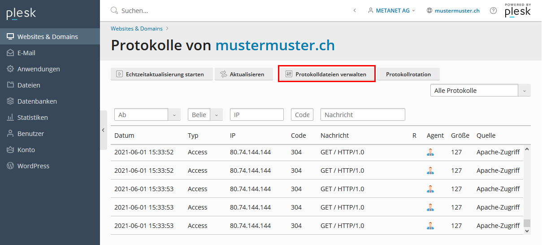Focus the Nachricht filter input field
The image size is (542, 245).
pyautogui.click(x=363, y=115)
